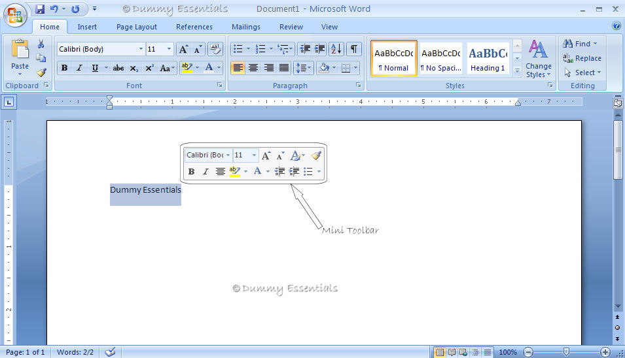Click the ribbon Text Highlight Color button

187,68
